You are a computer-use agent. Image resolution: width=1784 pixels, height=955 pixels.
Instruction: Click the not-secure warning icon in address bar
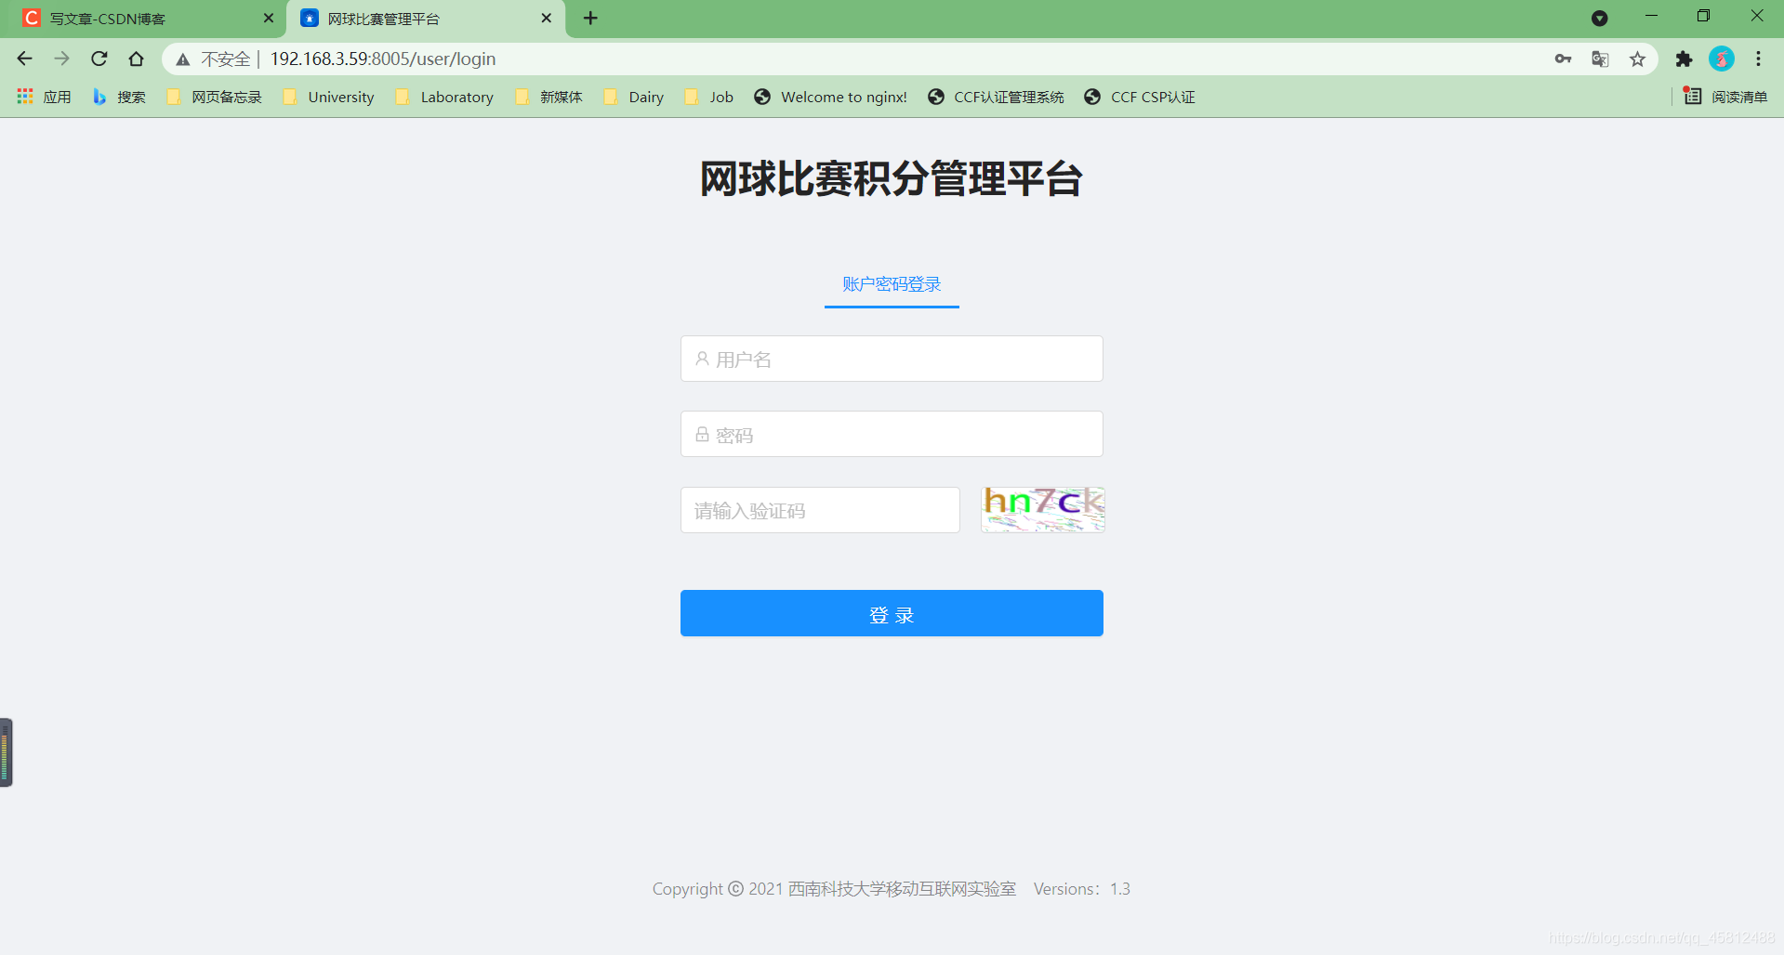(x=183, y=59)
